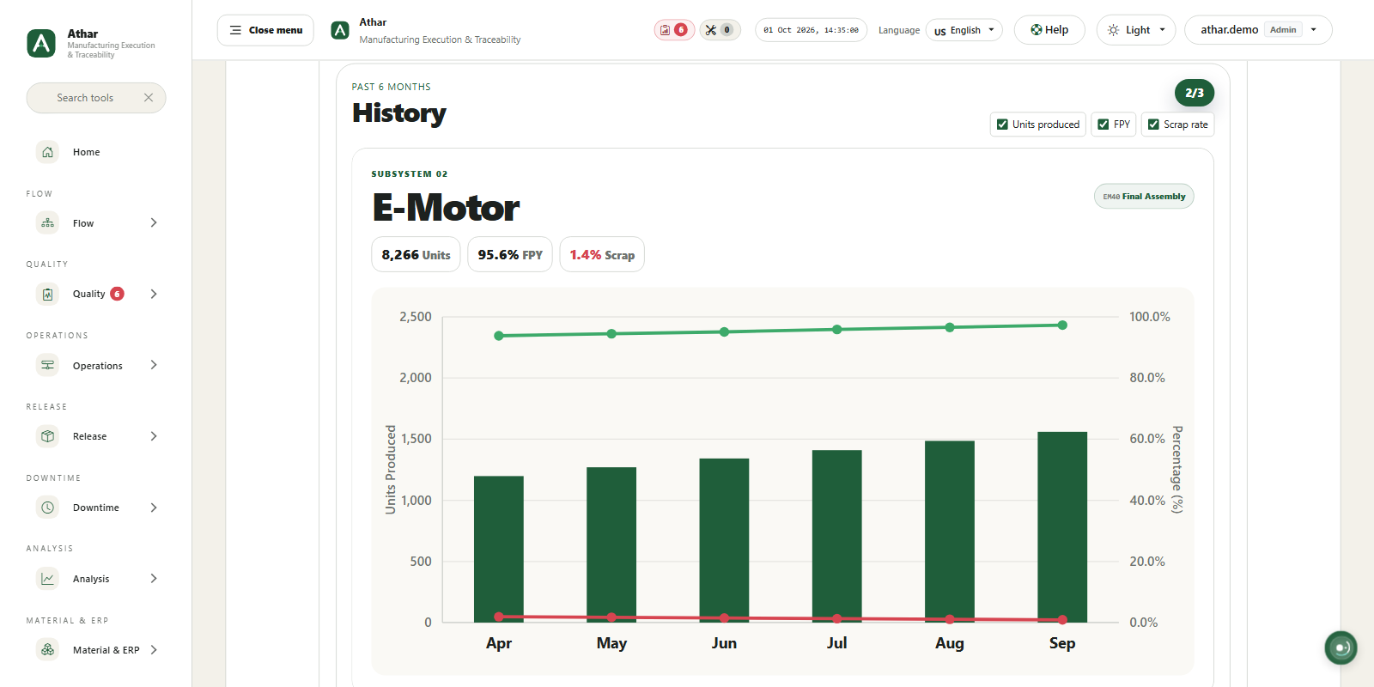The height and width of the screenshot is (687, 1374).
Task: Click the Release package icon
Action: [x=48, y=436]
